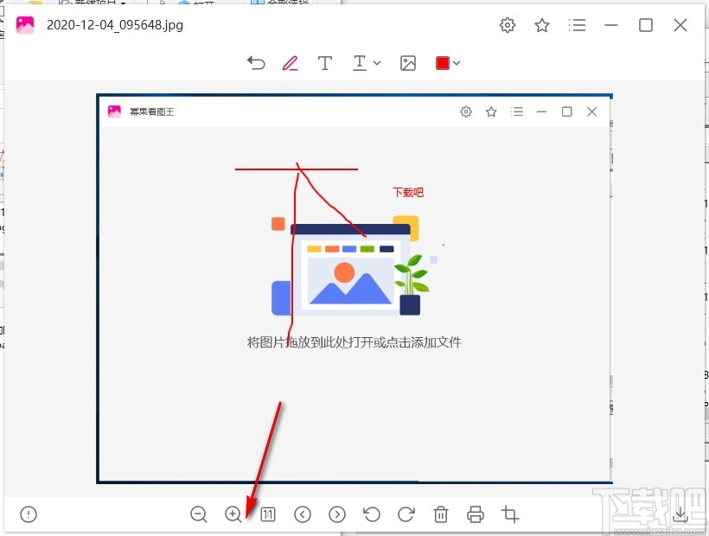
Task: Maximize the image viewer window
Action: [646, 25]
